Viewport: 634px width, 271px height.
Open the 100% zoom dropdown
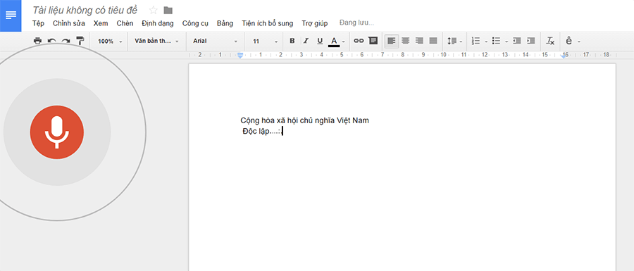109,41
